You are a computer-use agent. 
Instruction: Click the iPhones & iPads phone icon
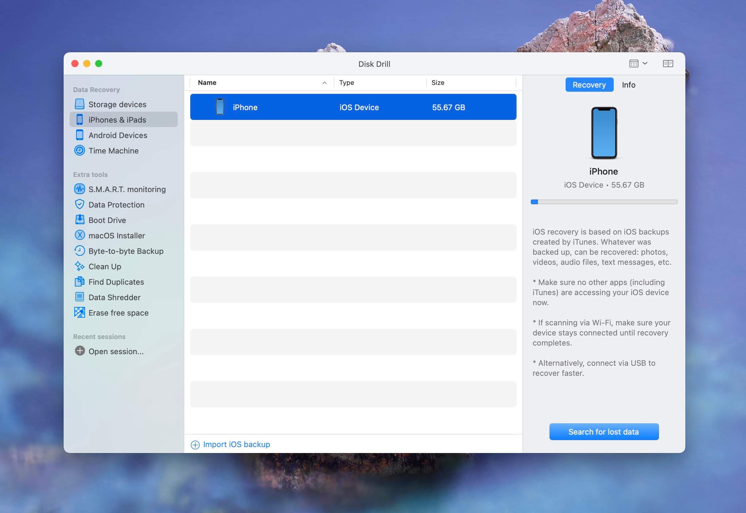[x=79, y=120]
